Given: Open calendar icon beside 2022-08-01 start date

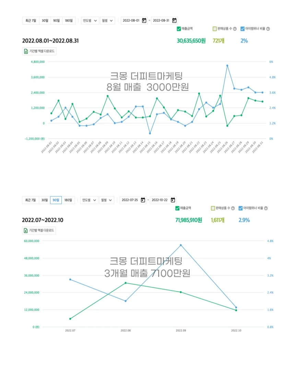Looking at the screenshot, I should click(x=144, y=21).
